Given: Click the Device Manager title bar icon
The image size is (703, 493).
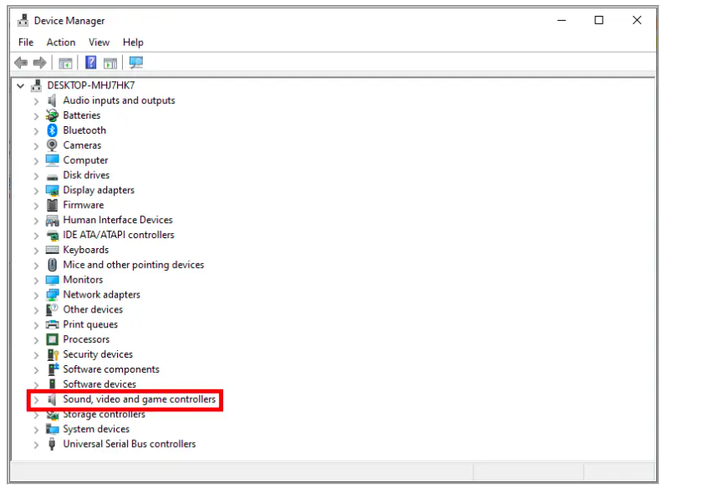Looking at the screenshot, I should (23, 20).
